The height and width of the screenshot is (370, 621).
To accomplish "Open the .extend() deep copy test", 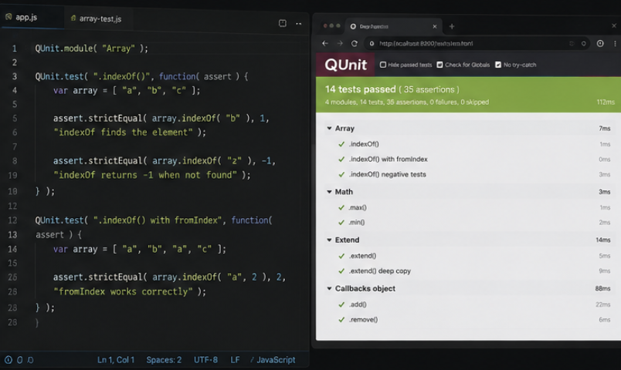I will point(380,271).
